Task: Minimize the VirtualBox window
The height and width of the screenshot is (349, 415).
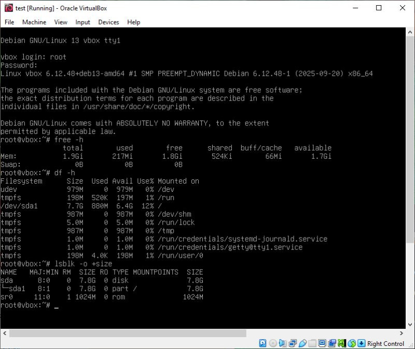Action: coord(355,8)
